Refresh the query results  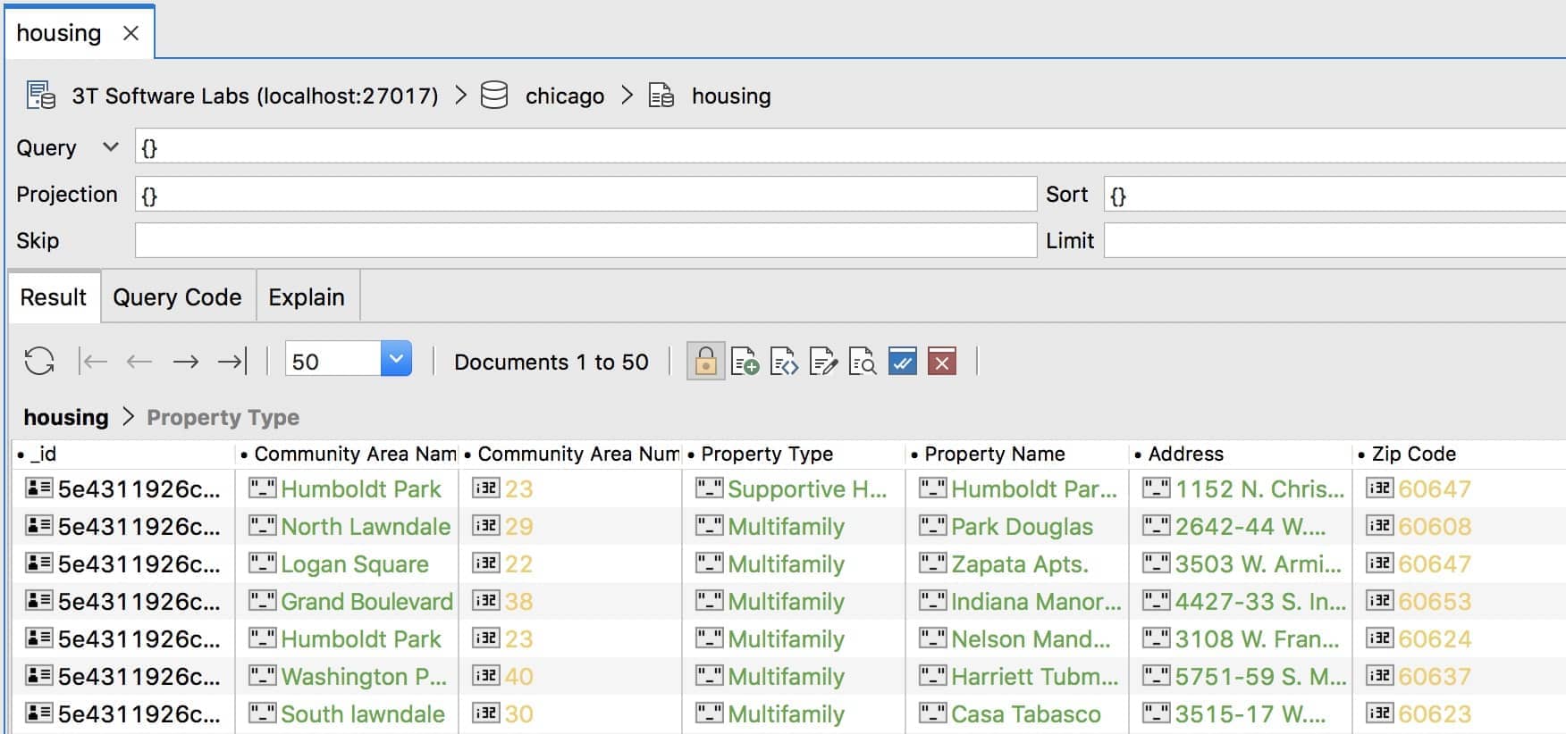click(x=39, y=362)
